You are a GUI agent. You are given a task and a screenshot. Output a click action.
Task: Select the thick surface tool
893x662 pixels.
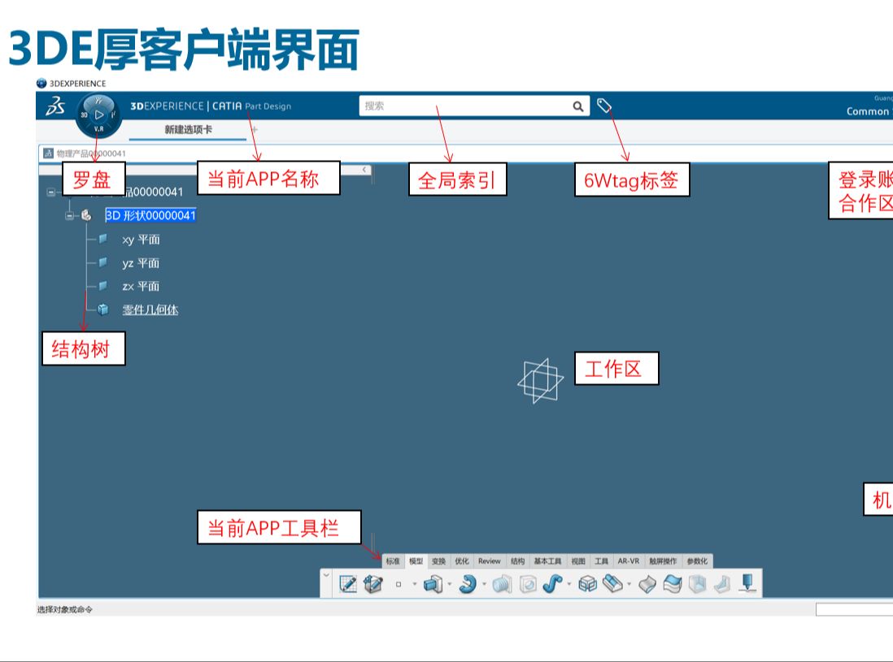click(647, 585)
